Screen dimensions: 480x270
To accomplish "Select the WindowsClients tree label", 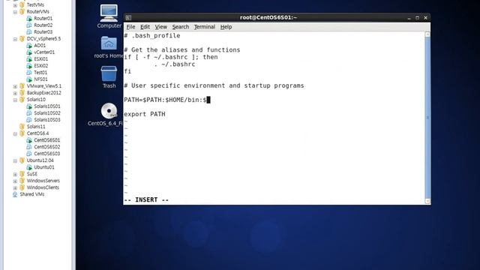I will click(43, 187).
